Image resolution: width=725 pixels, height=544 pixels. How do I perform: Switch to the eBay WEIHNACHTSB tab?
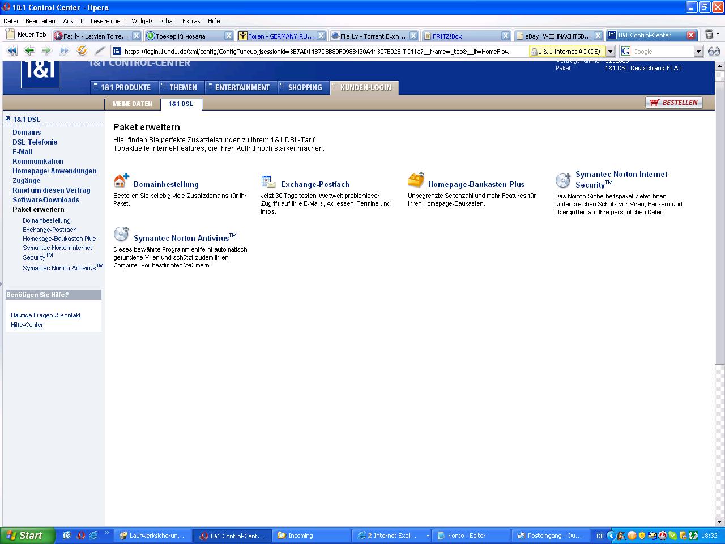[x=558, y=36]
